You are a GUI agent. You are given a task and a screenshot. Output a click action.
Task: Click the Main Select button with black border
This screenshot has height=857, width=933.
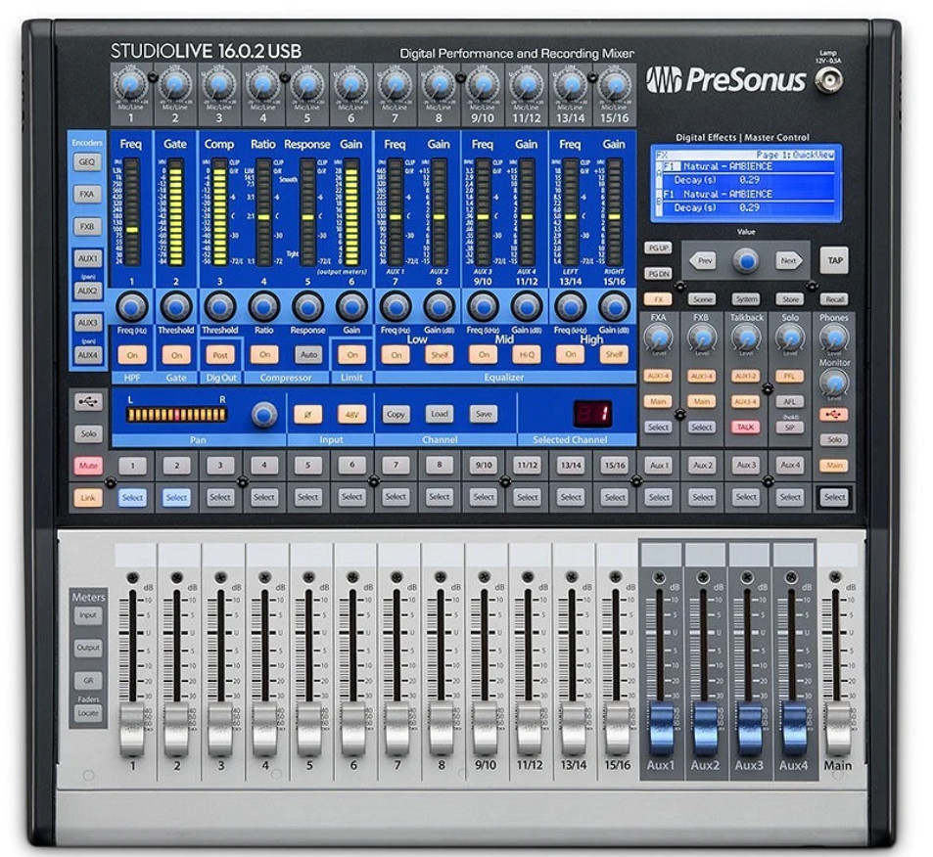[834, 497]
